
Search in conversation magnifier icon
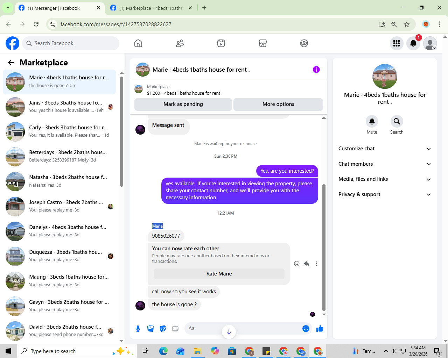[397, 121]
